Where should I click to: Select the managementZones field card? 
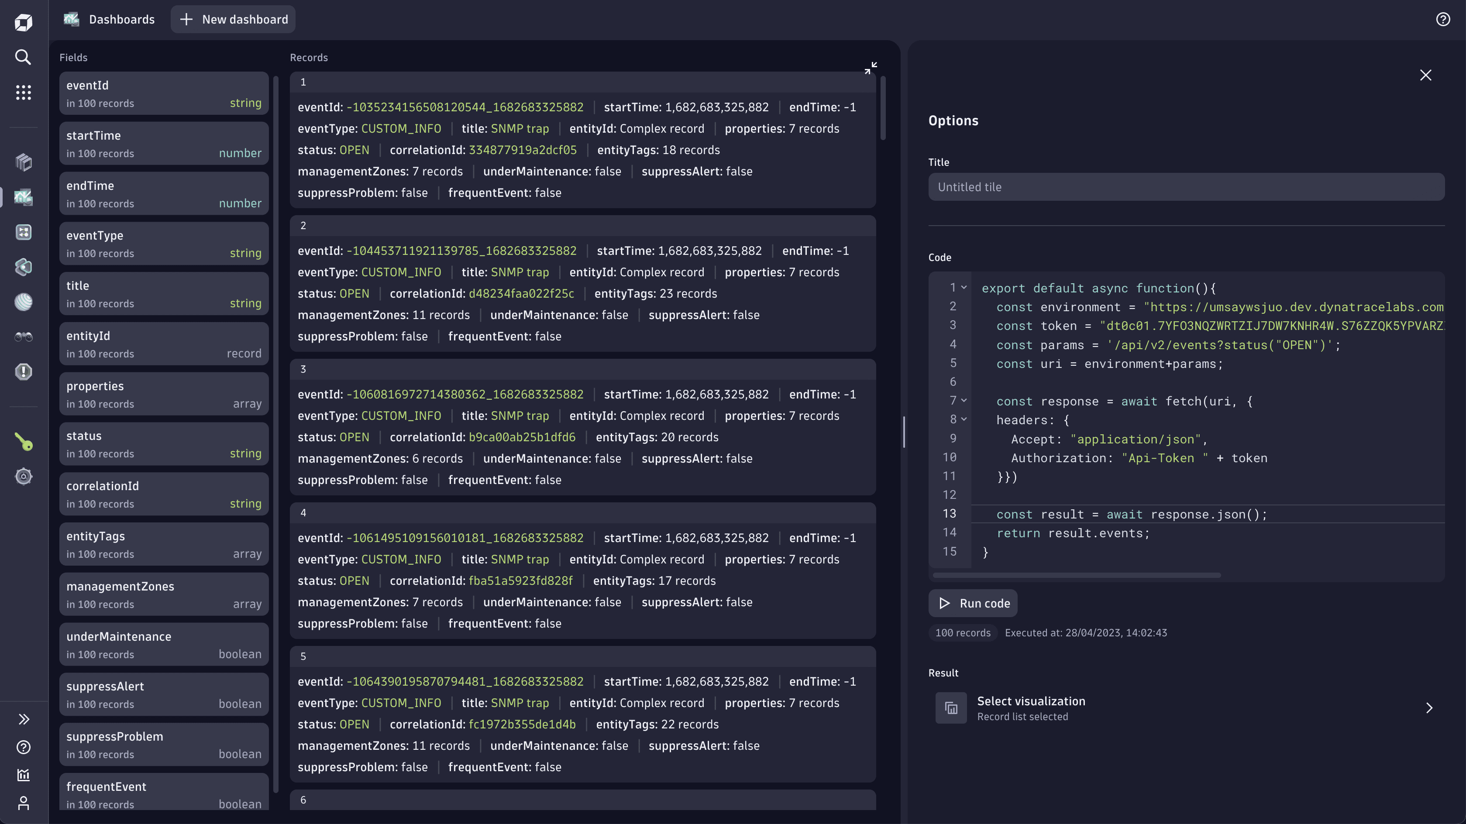pyautogui.click(x=164, y=594)
